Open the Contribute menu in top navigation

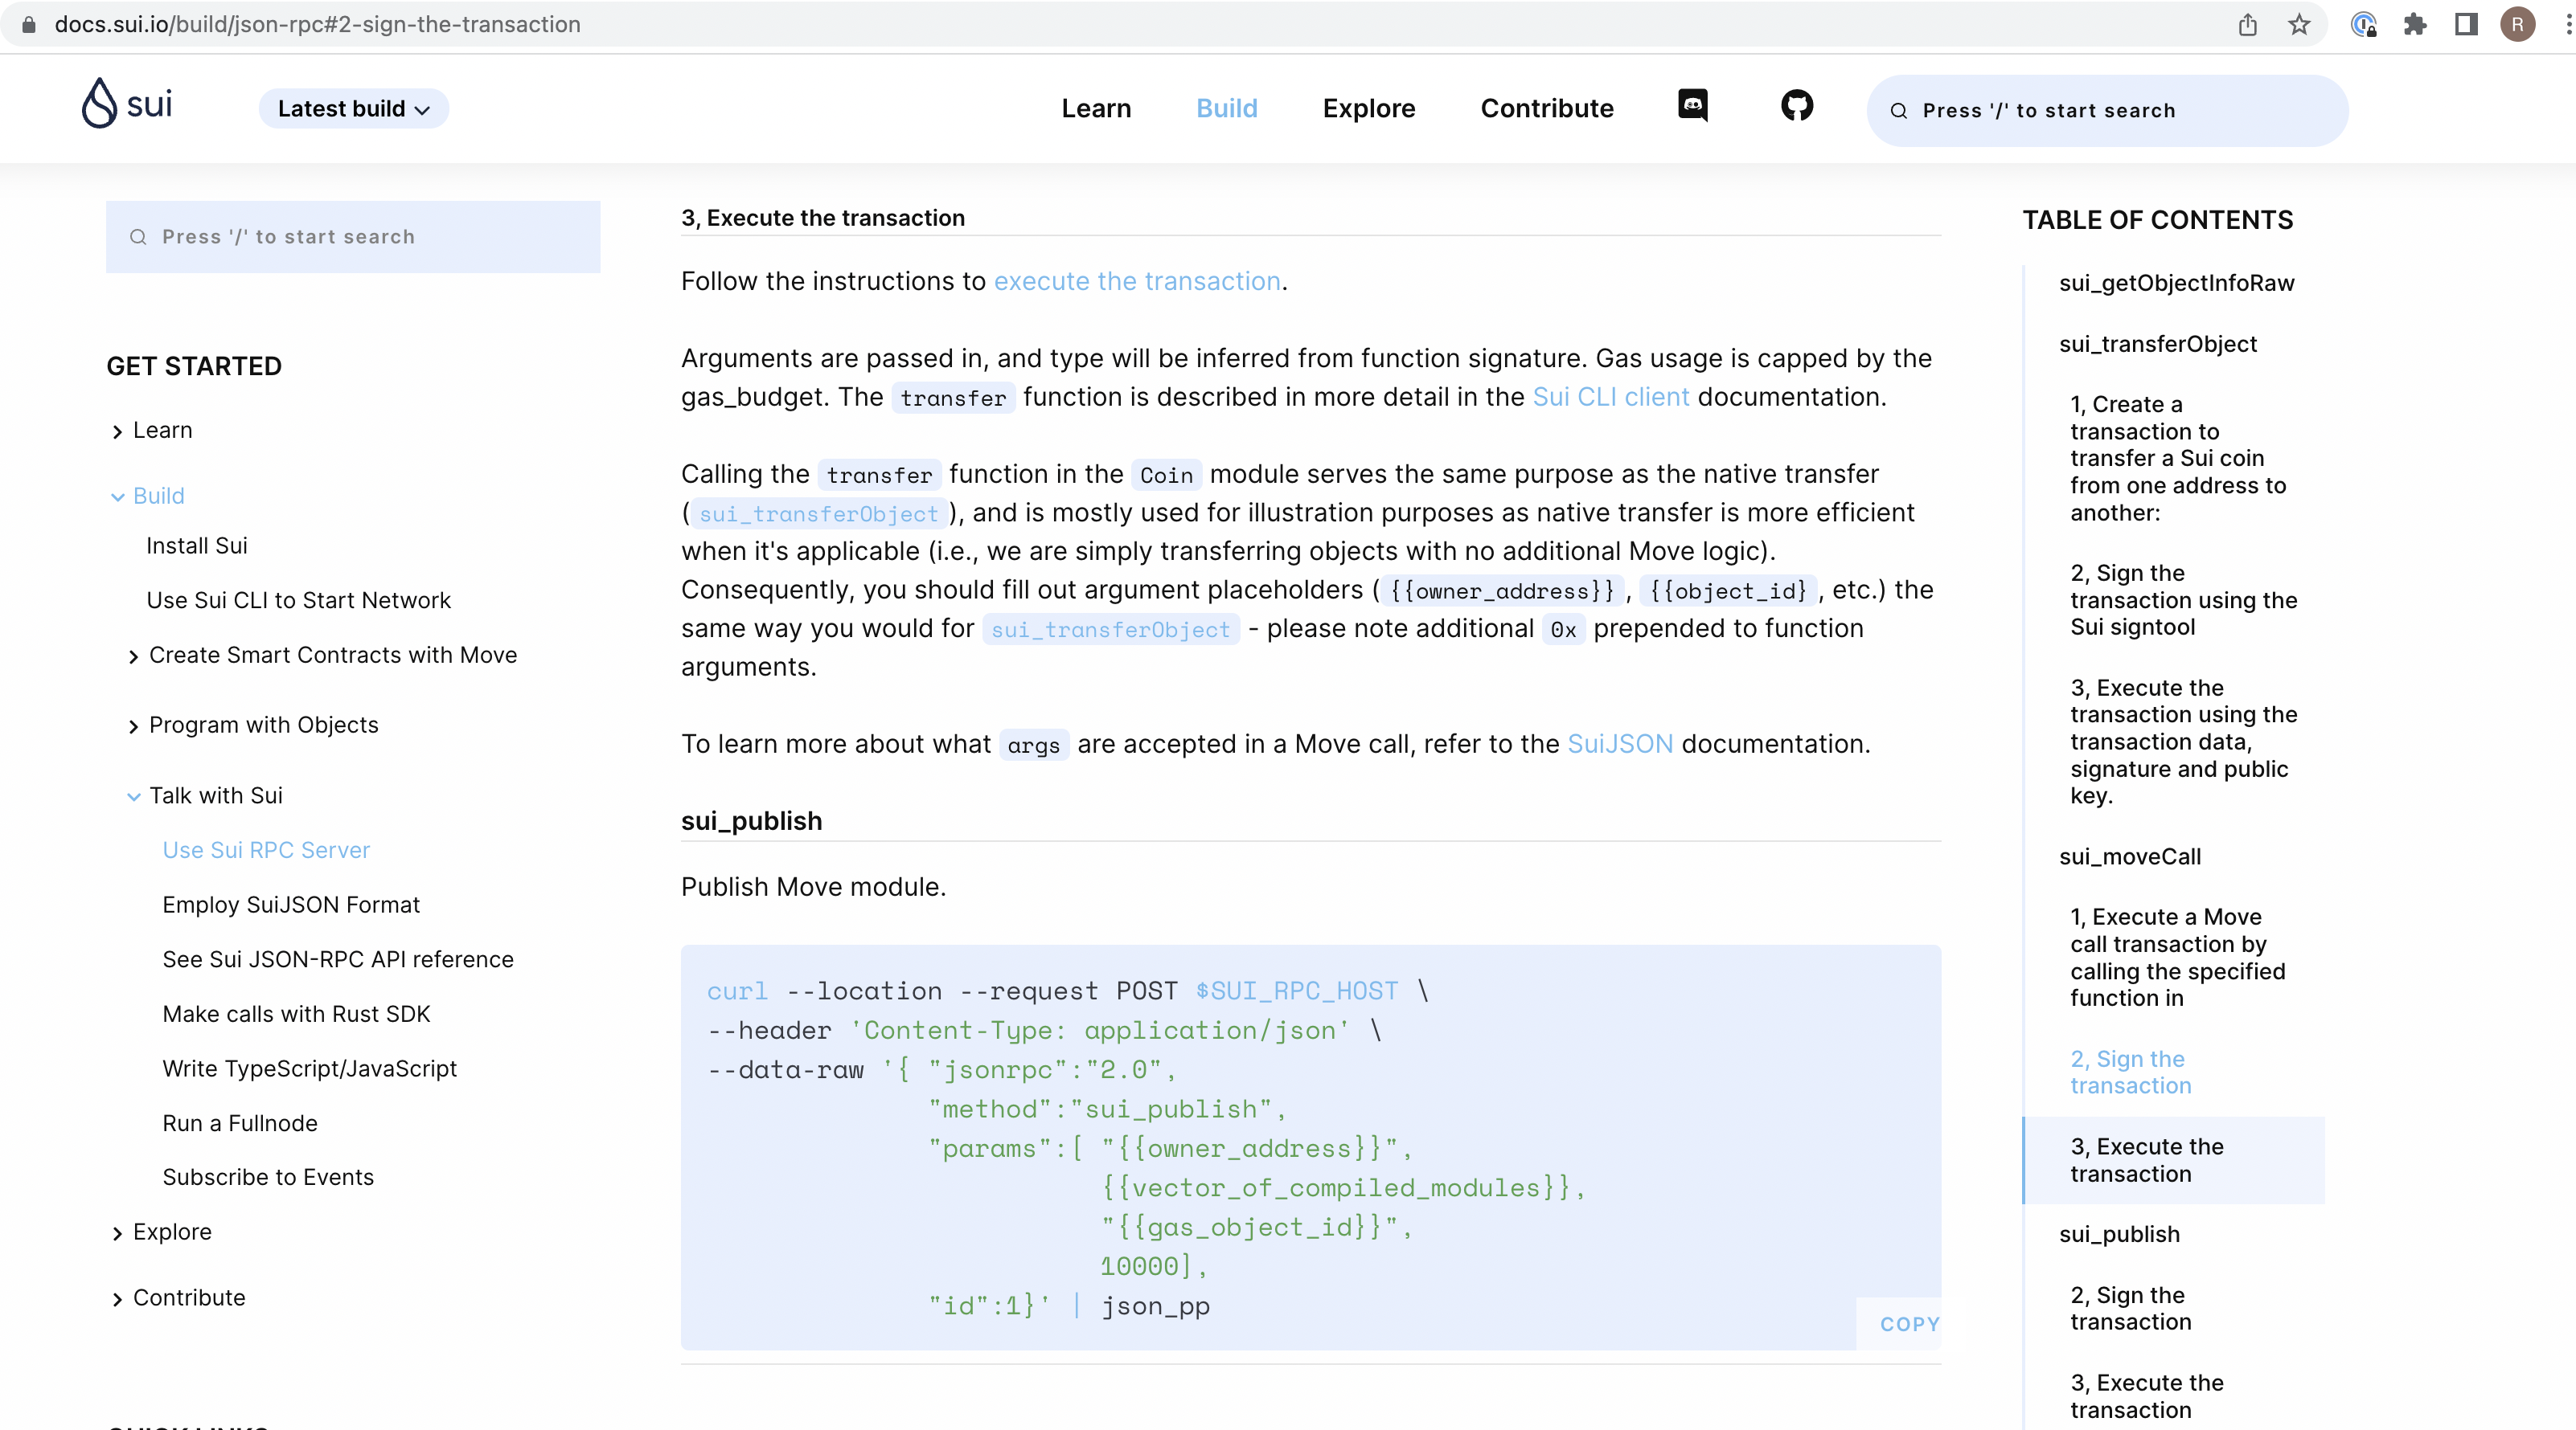click(x=1546, y=108)
